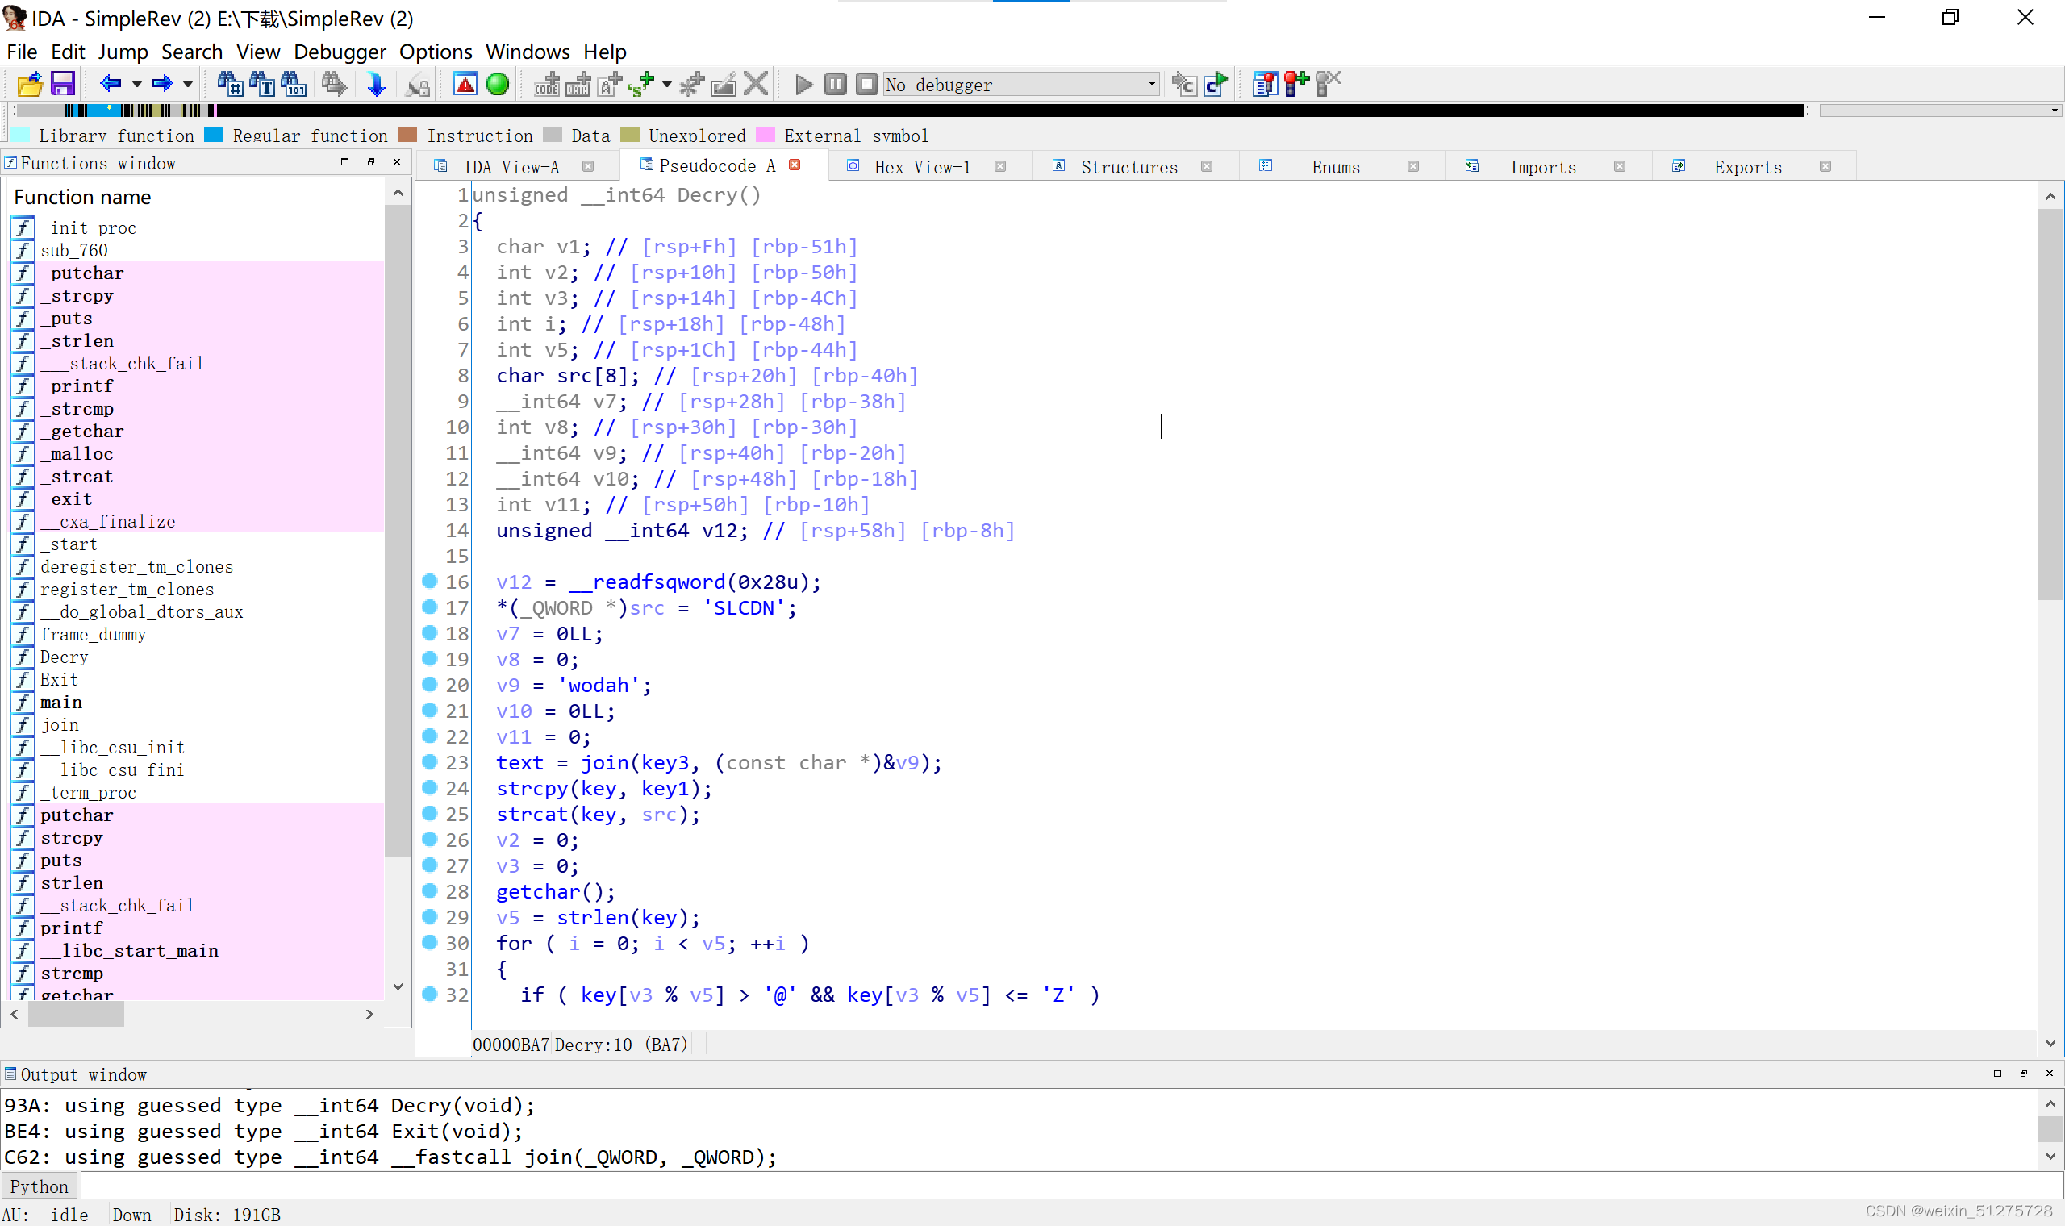Click the pause process icon

click(x=835, y=84)
